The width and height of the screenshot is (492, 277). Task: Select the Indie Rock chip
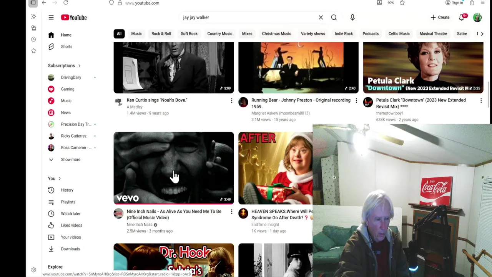[344, 34]
